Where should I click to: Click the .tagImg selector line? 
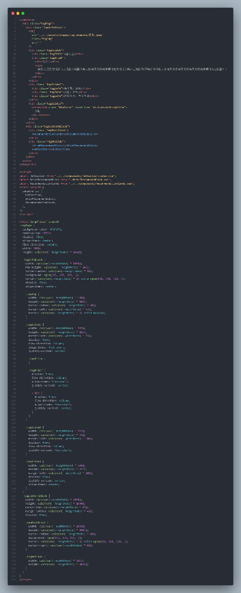click(x=32, y=294)
